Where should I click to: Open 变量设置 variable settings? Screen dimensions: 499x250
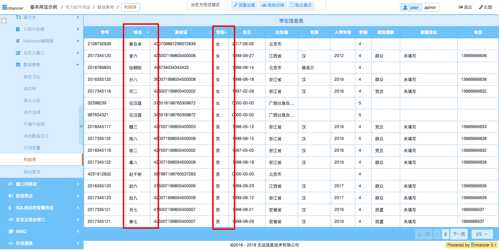click(x=244, y=5)
